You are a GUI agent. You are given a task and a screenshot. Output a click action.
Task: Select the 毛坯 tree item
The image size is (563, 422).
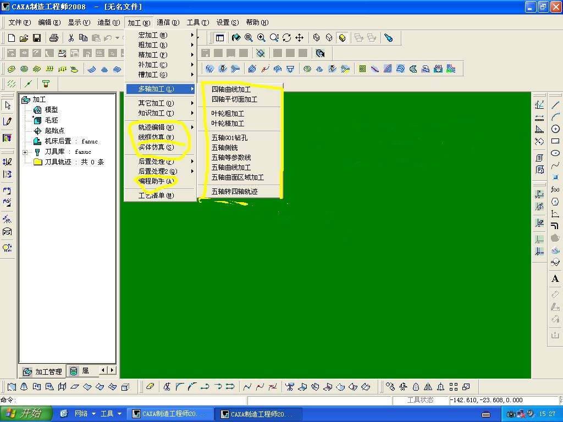[51, 120]
